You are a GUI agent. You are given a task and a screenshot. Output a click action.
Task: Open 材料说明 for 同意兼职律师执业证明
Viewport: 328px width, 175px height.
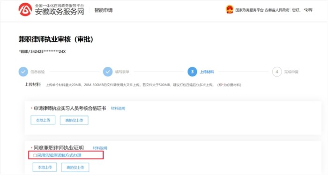point(100,148)
